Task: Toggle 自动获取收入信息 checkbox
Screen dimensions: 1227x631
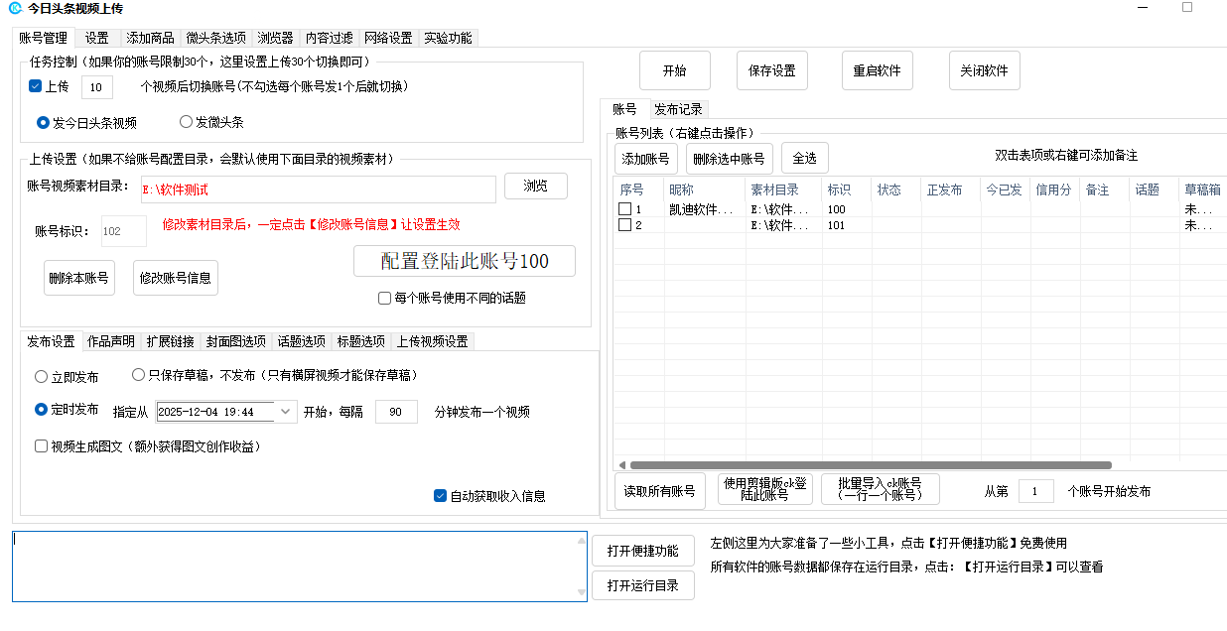Action: point(441,496)
